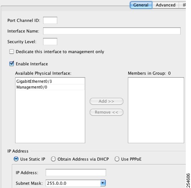This screenshot has width=191, height=188.
Task: Select the Use Static IP radio button
Action: 16,159
